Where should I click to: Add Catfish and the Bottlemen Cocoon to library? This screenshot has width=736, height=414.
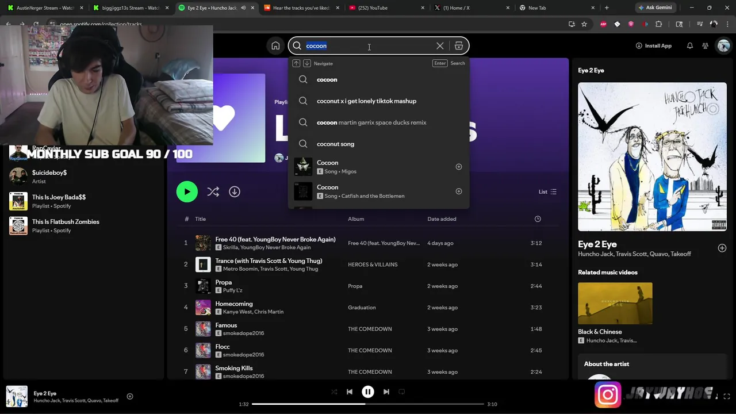pos(459,191)
